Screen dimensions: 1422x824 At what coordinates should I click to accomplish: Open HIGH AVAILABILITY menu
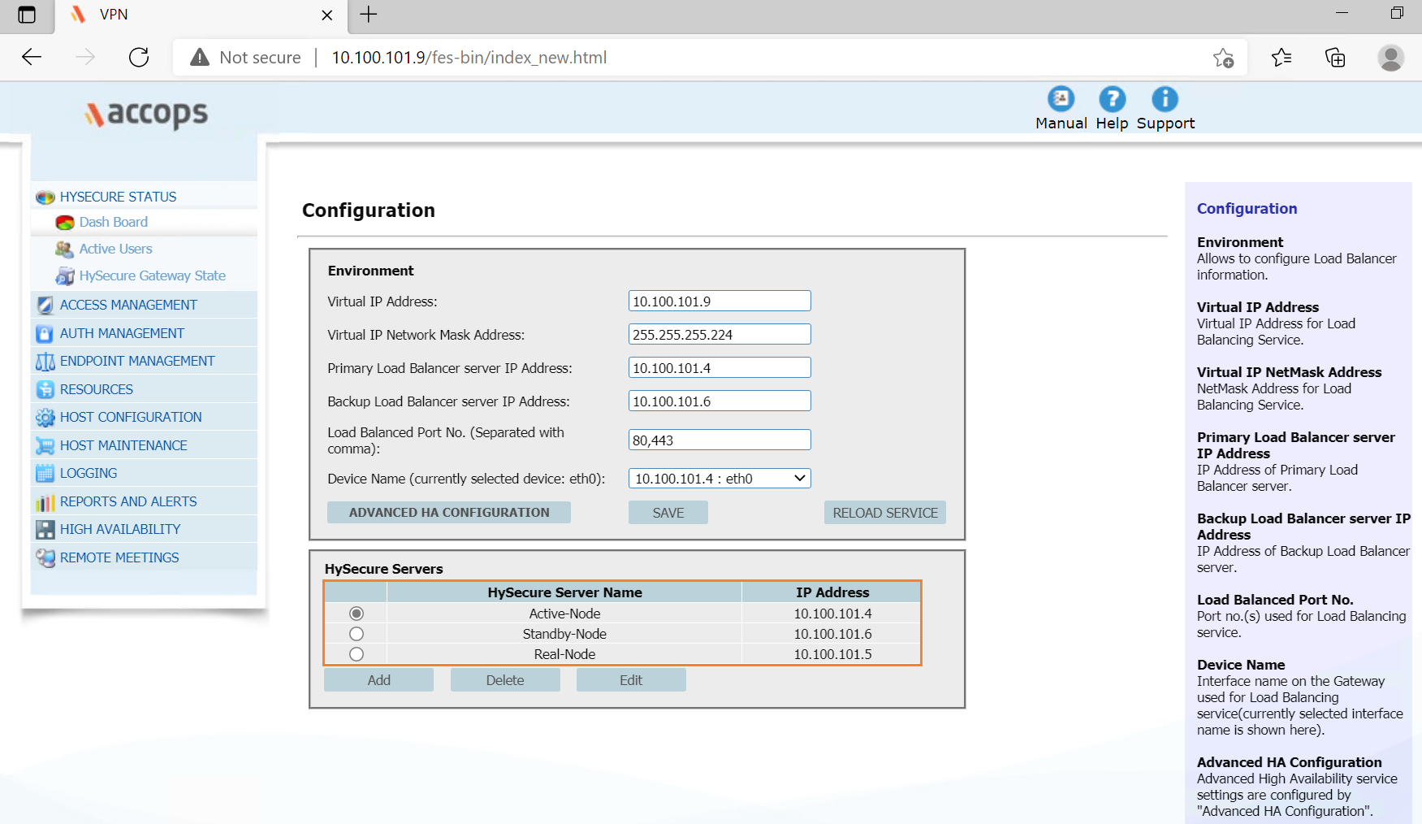pos(120,530)
